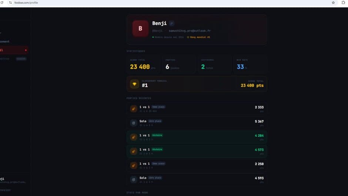Open the 1 vs 1 game worth 2 258 pts

[x=197, y=166]
